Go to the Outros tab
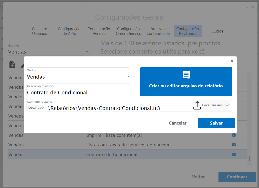 (x=217, y=31)
